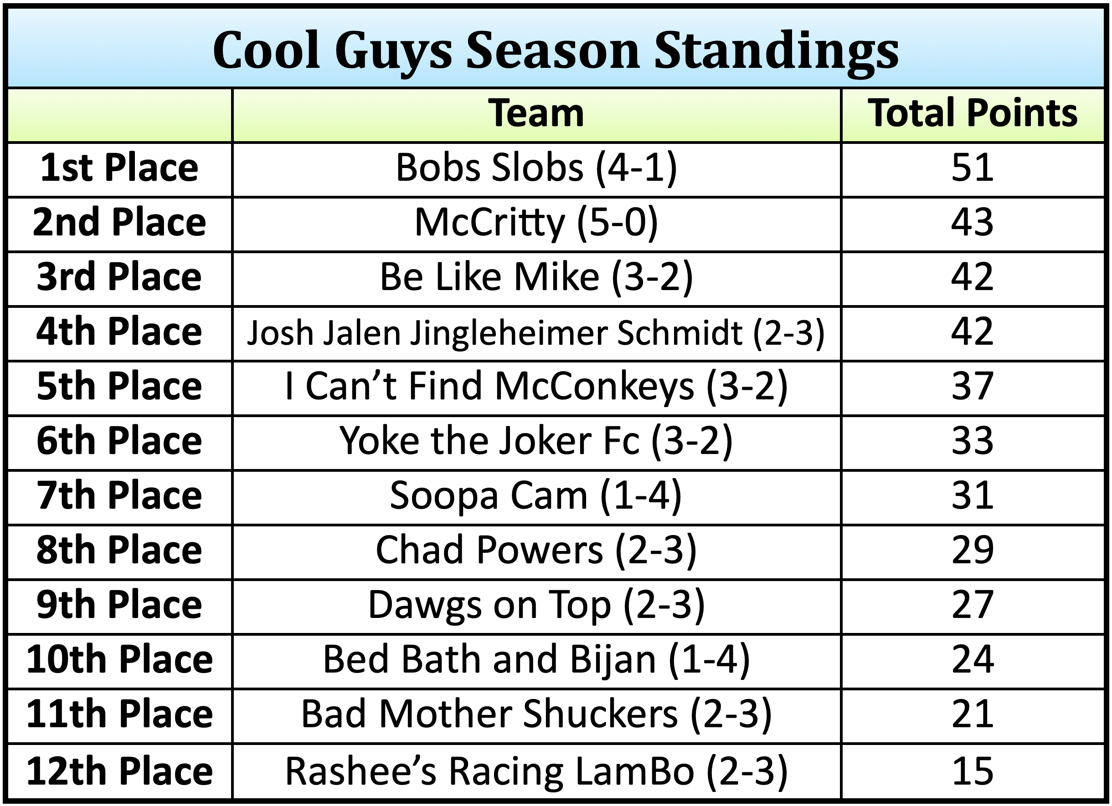
Task: Click the 1st Place row label
Action: coord(119,168)
